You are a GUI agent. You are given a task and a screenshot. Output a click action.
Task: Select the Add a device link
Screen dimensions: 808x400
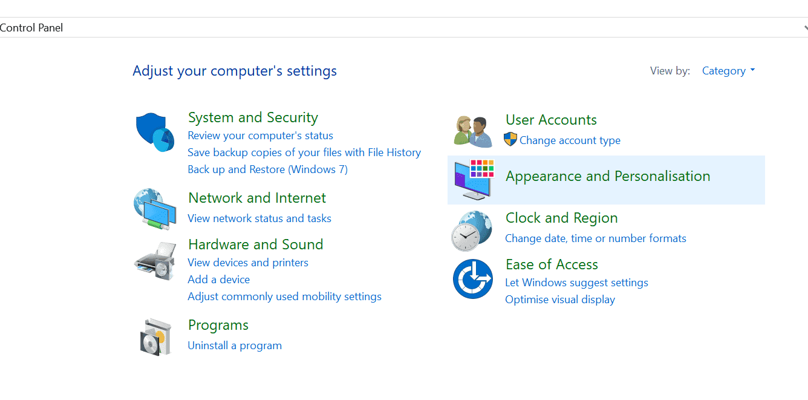click(218, 280)
